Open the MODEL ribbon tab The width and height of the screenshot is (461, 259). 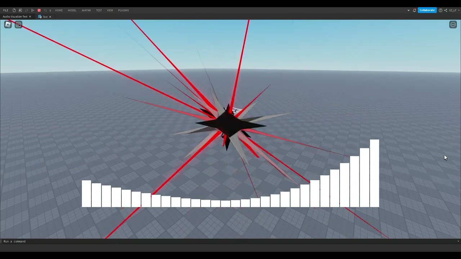[x=72, y=10]
